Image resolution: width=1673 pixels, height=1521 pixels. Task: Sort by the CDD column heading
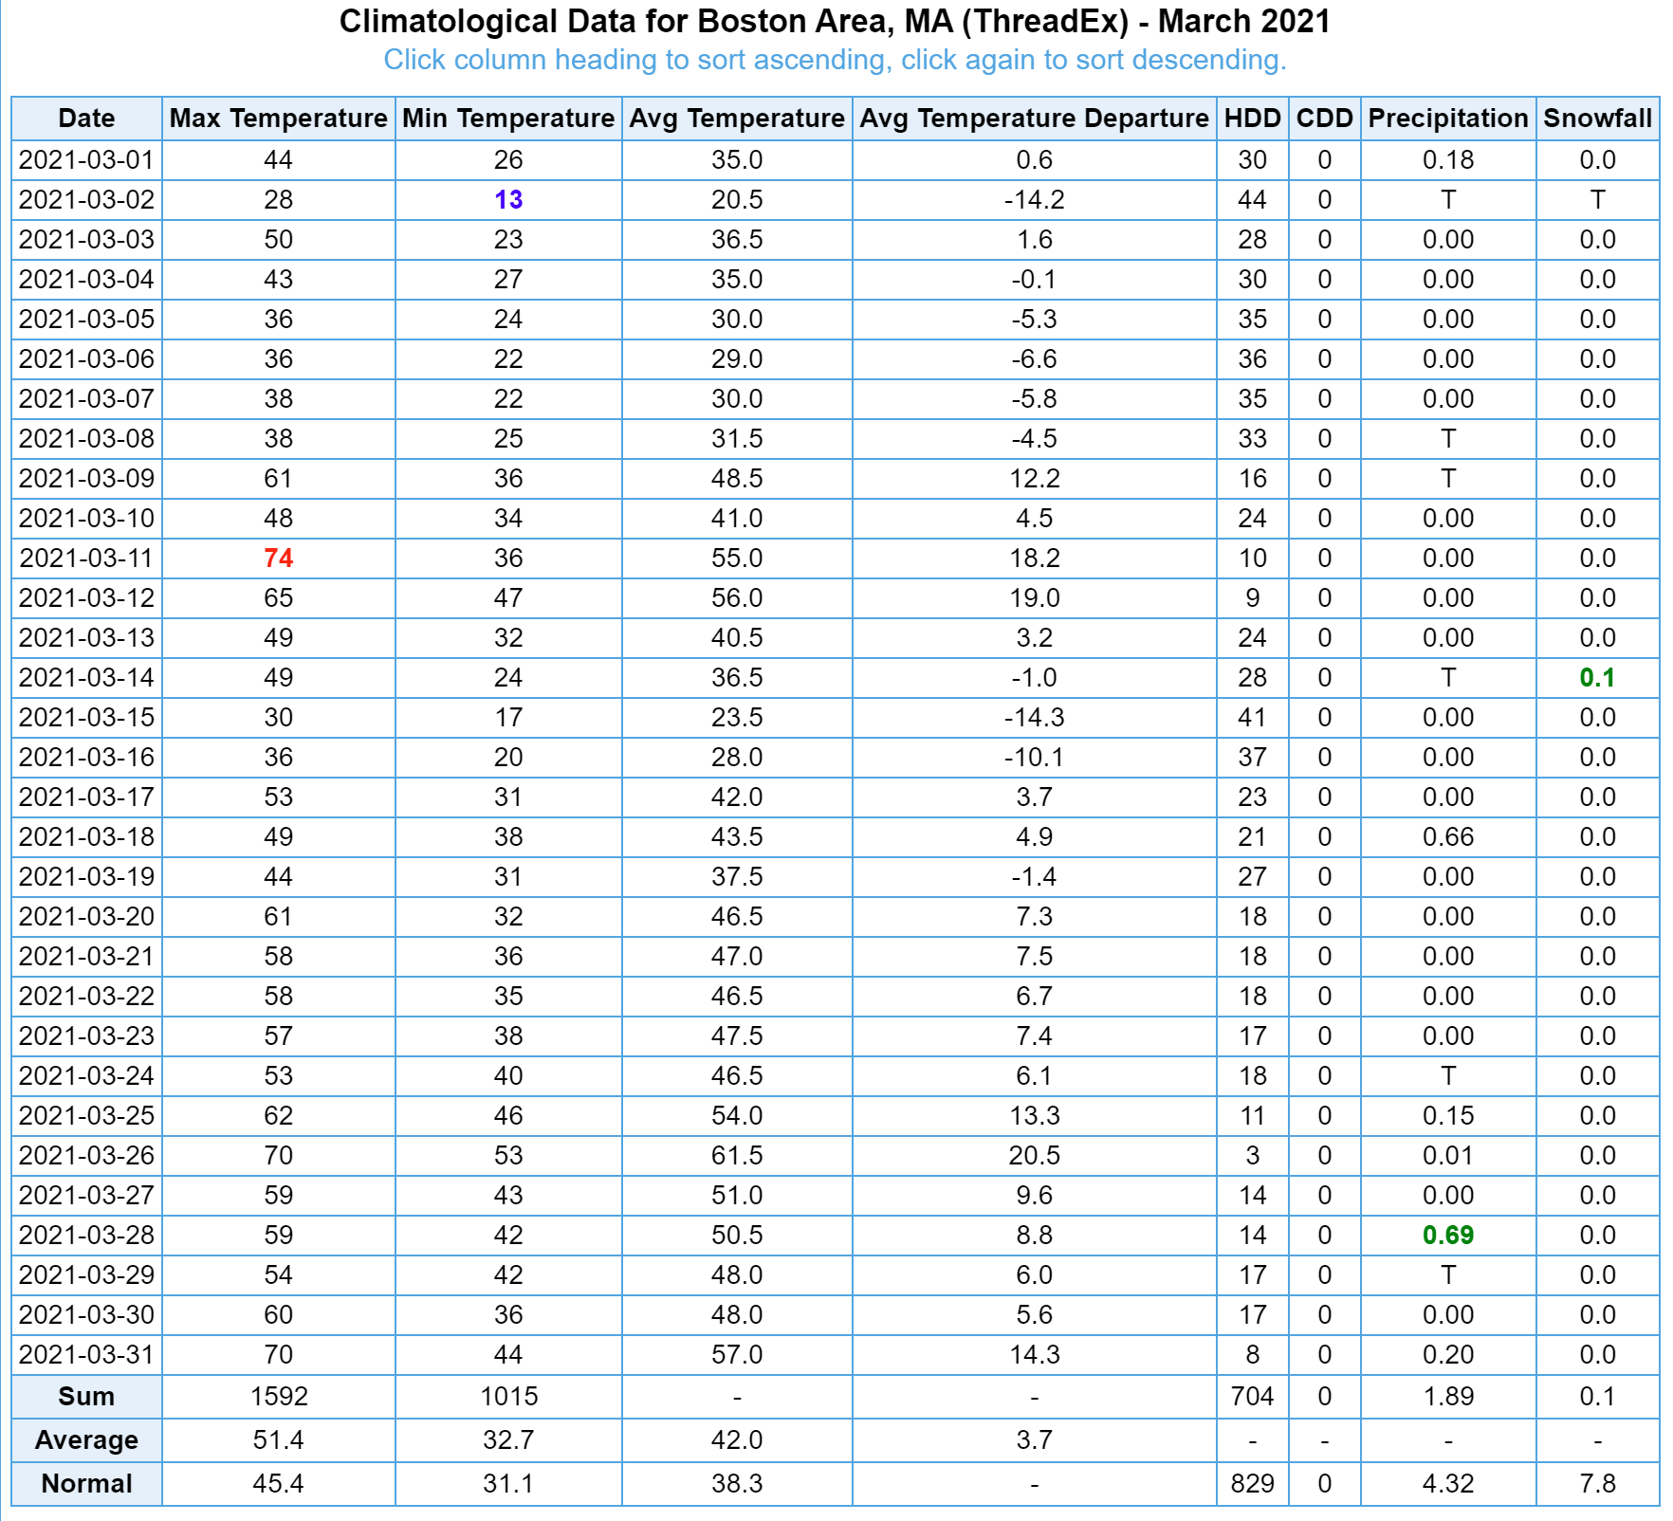(1324, 119)
